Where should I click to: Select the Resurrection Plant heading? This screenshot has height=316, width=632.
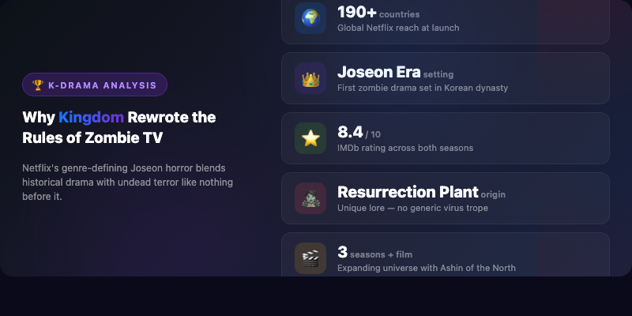click(x=408, y=192)
